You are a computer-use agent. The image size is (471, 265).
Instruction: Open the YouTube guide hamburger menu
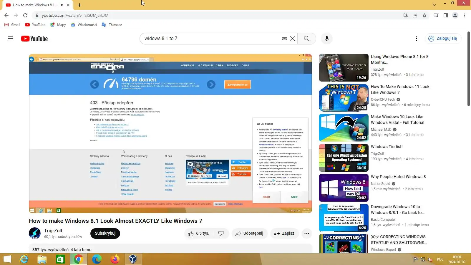[x=11, y=39]
